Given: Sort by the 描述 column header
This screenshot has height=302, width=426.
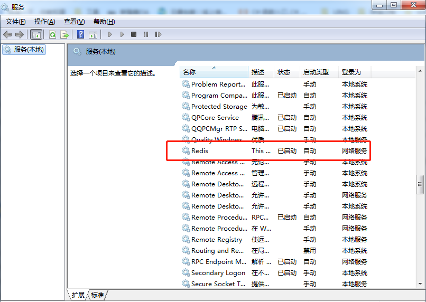Looking at the screenshot, I should pos(261,72).
